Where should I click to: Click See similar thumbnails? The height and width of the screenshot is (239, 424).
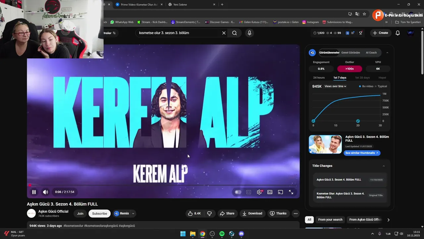point(362,153)
